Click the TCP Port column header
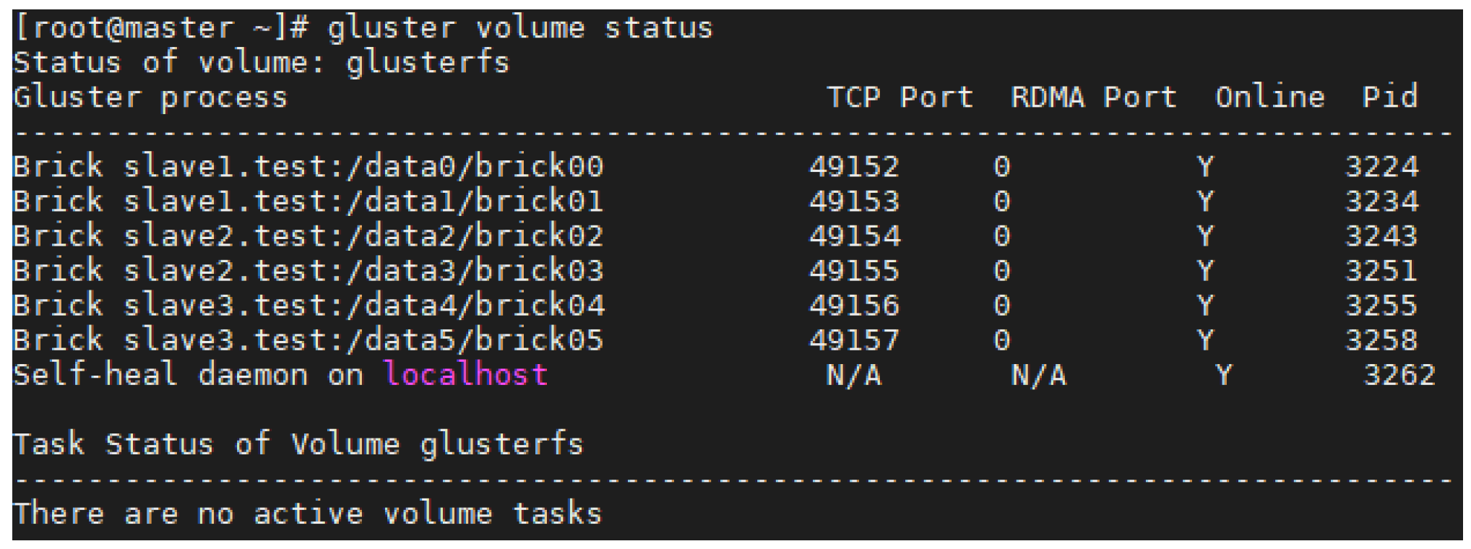This screenshot has width=1471, height=549. [900, 97]
